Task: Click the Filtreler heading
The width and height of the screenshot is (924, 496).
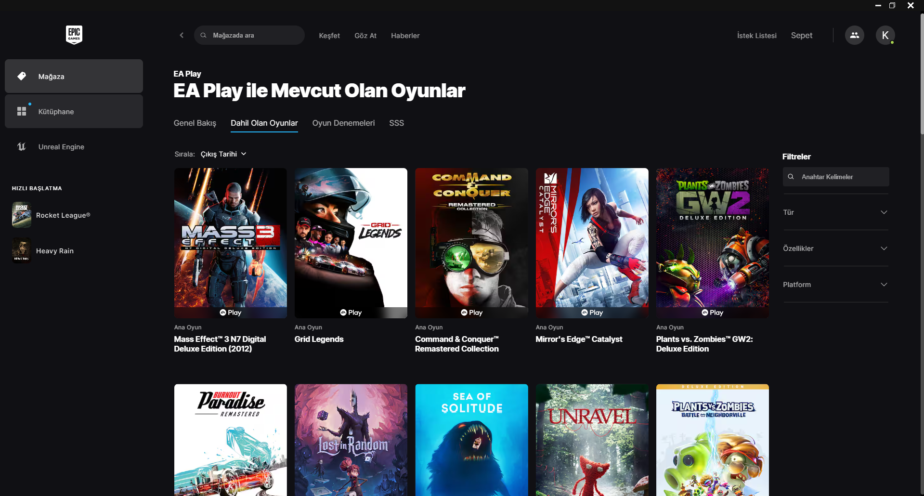Action: 796,157
